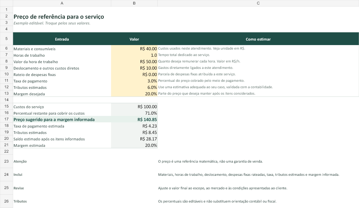Select the R$ 100.00 service cost cell

[x=134, y=106]
